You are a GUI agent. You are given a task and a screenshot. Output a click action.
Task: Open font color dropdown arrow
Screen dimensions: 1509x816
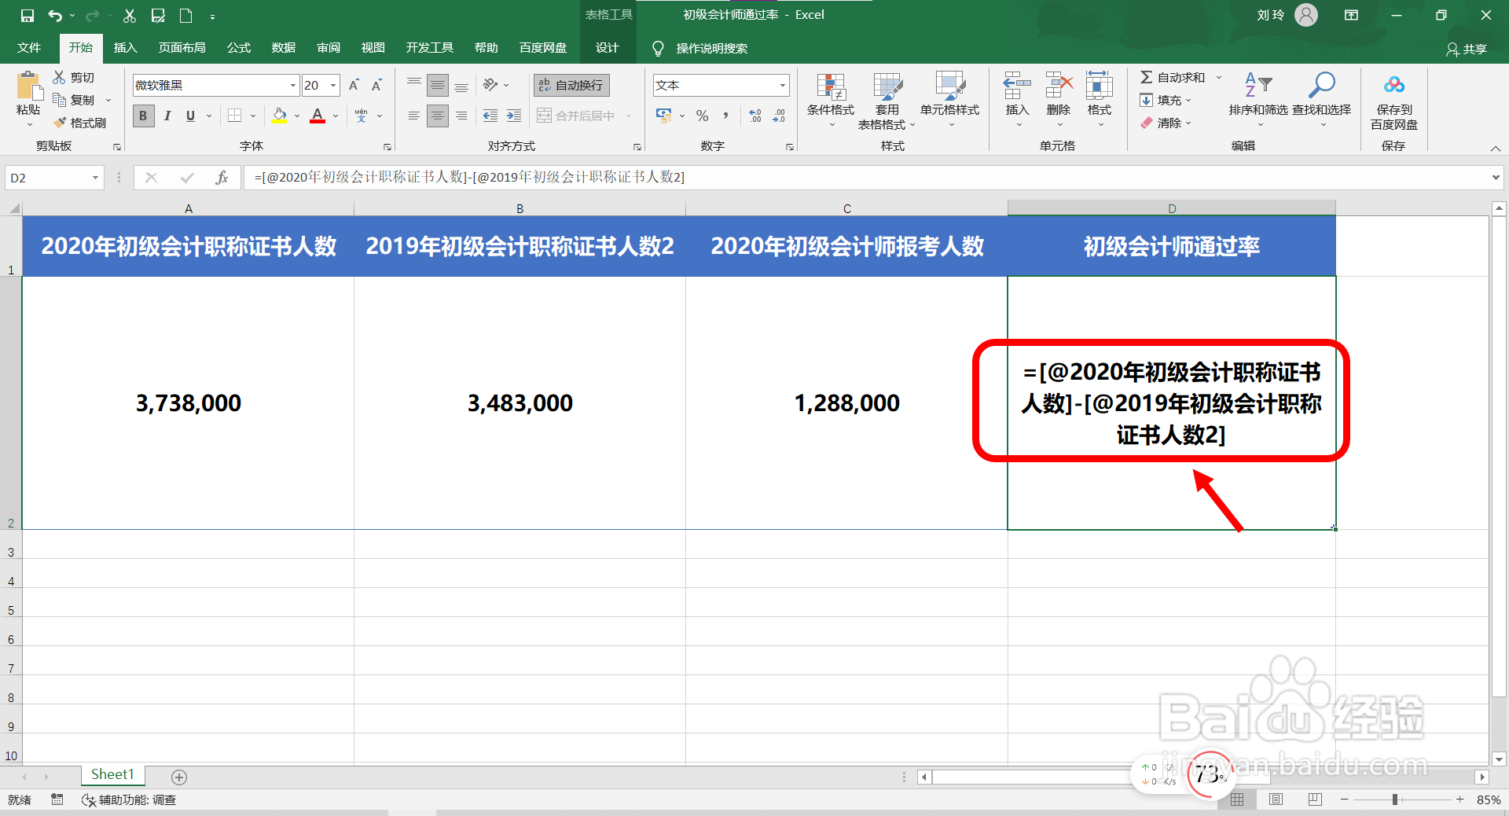336,116
